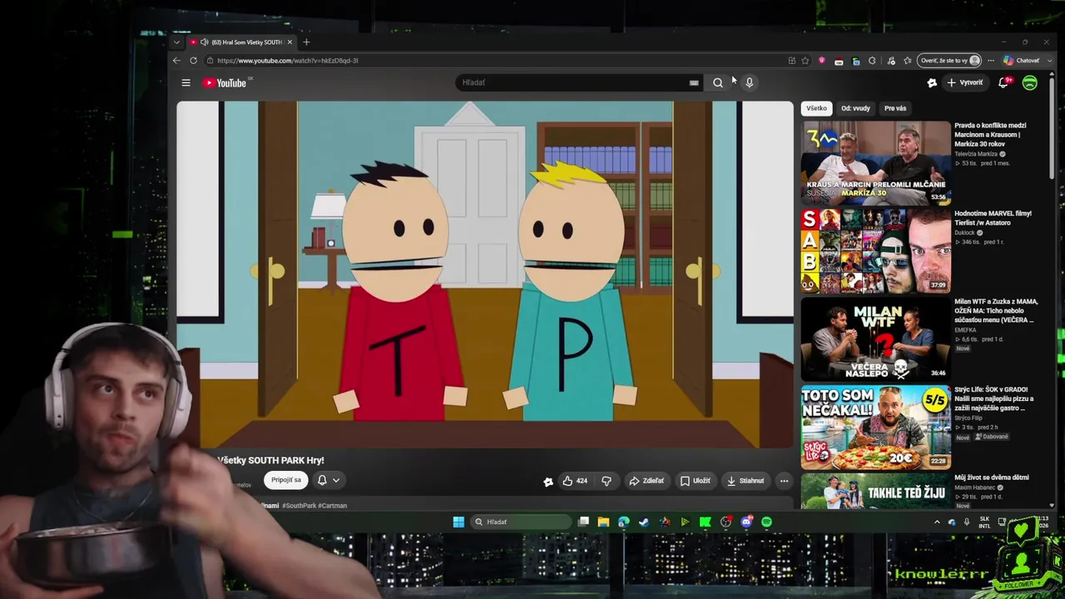Image resolution: width=1065 pixels, height=599 pixels.
Task: Open the SLK INTL keyboard language indicator
Action: (x=984, y=522)
